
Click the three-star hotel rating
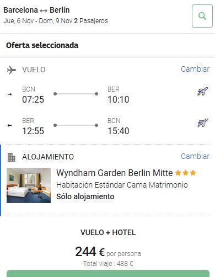(x=185, y=173)
